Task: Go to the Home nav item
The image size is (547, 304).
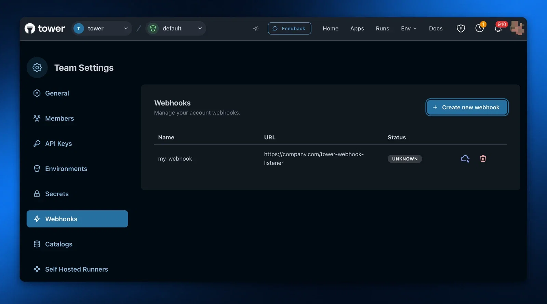Action: tap(331, 28)
